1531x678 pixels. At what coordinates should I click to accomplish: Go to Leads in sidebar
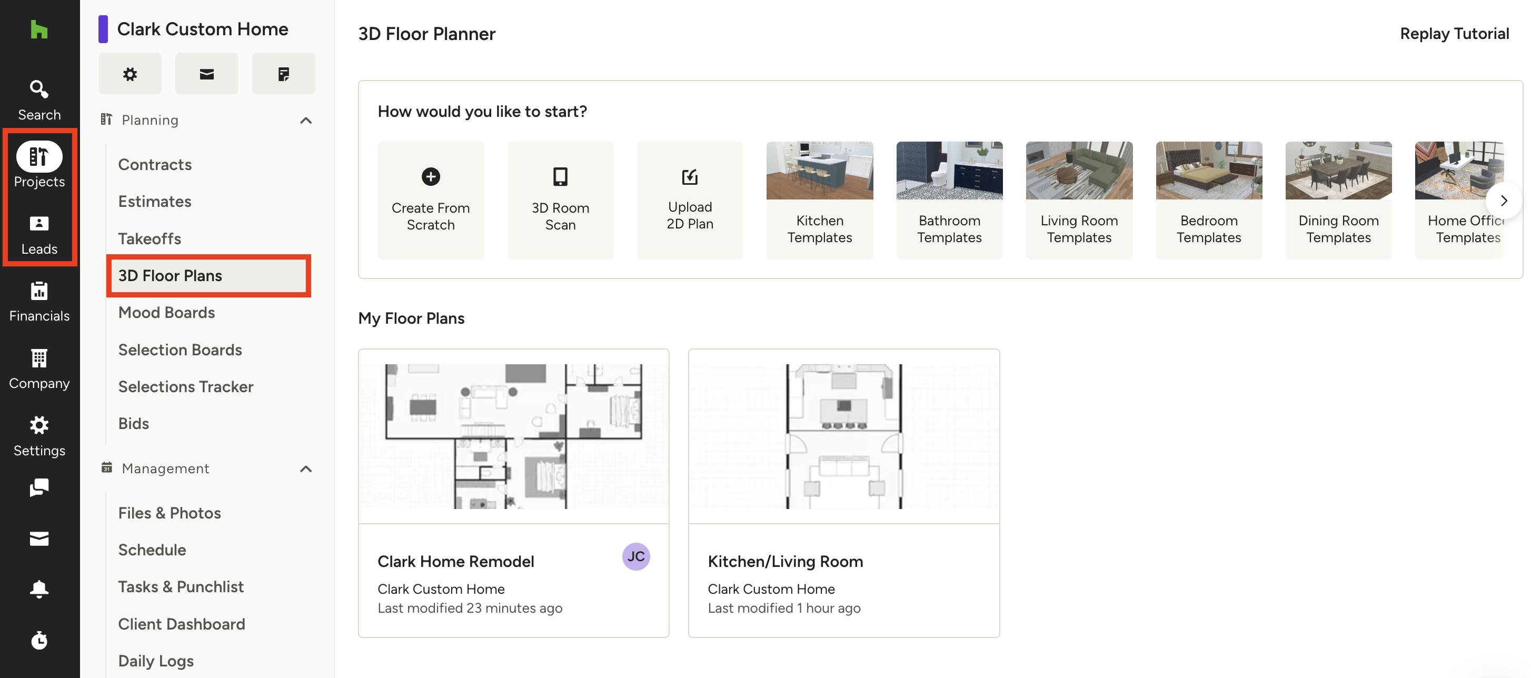pos(39,234)
